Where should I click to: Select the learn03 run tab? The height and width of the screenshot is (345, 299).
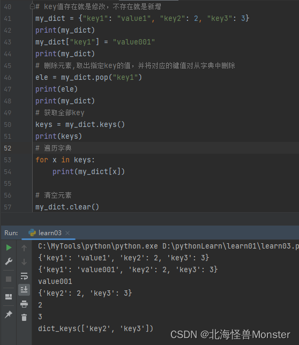[45, 233]
